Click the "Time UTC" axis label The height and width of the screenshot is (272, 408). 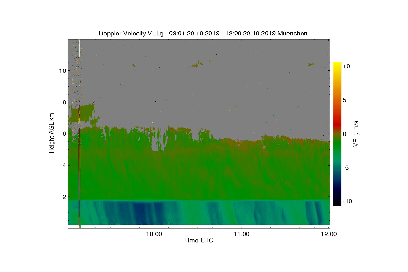point(199,241)
